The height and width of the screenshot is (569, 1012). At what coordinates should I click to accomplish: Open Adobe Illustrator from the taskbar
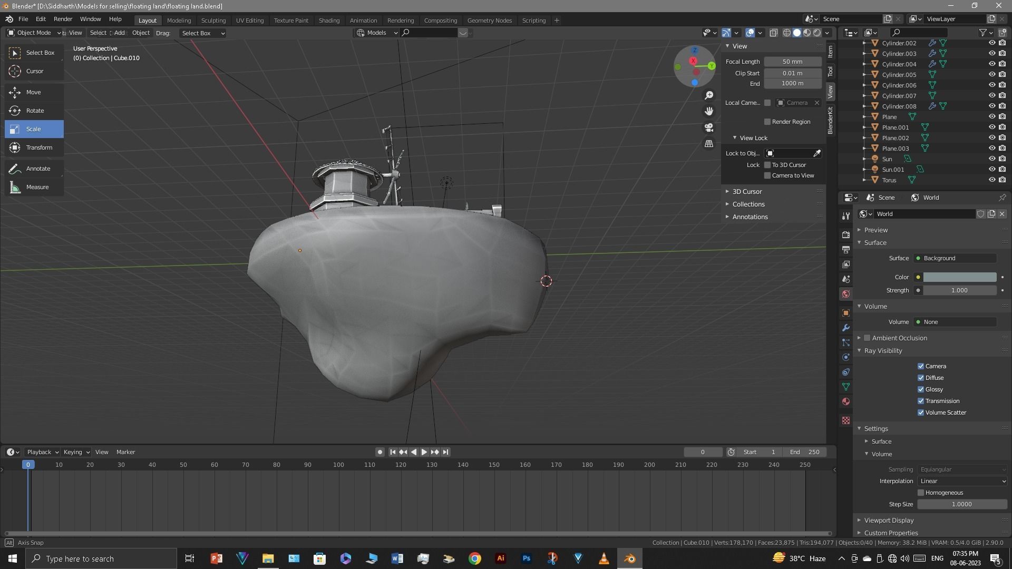click(x=500, y=558)
